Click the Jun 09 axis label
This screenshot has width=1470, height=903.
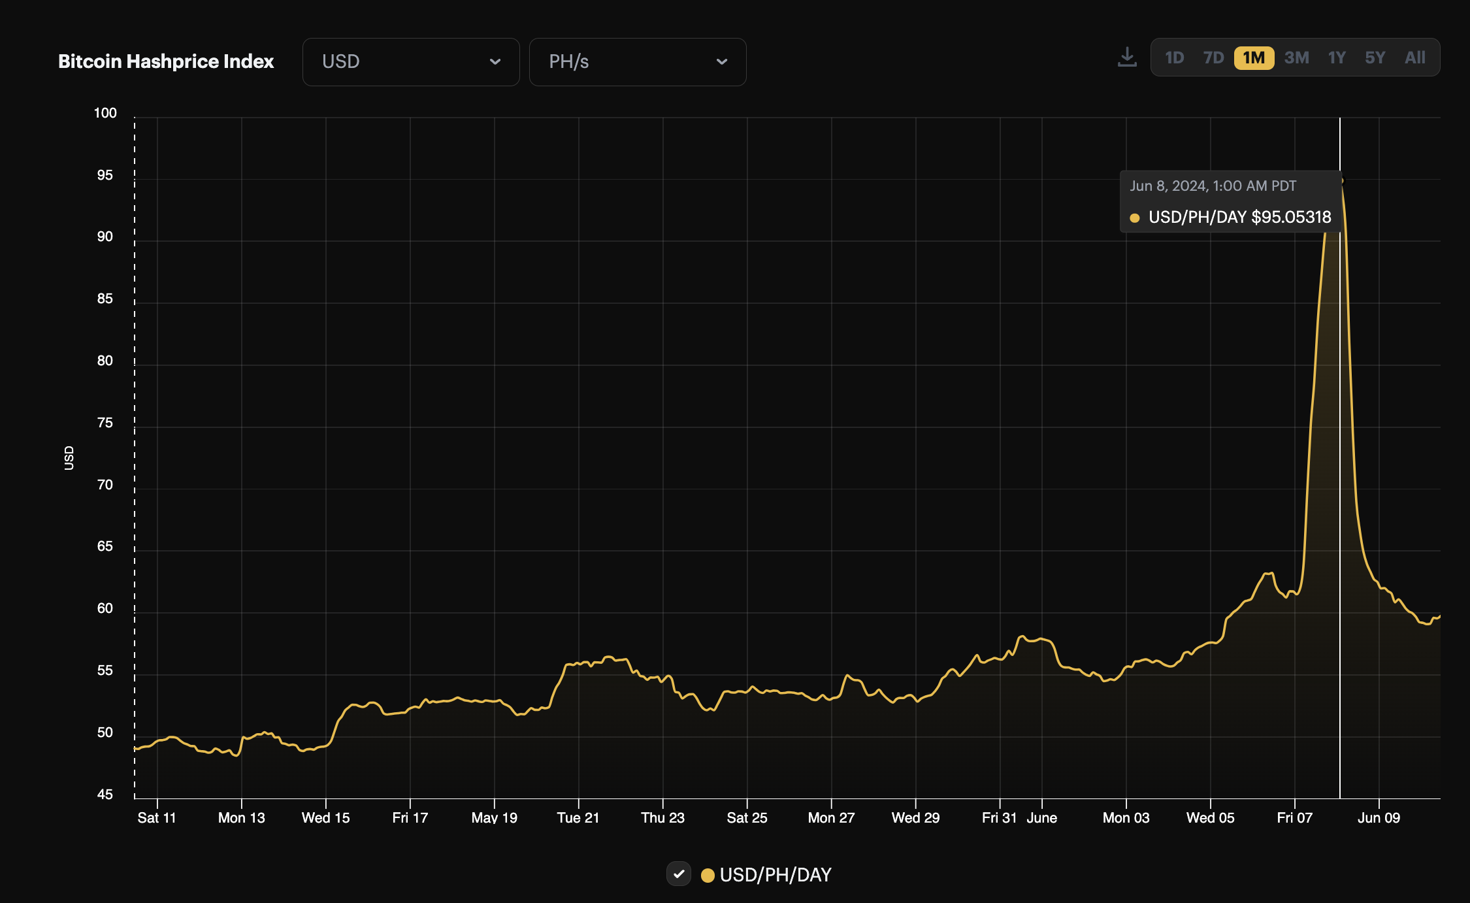[x=1379, y=817]
